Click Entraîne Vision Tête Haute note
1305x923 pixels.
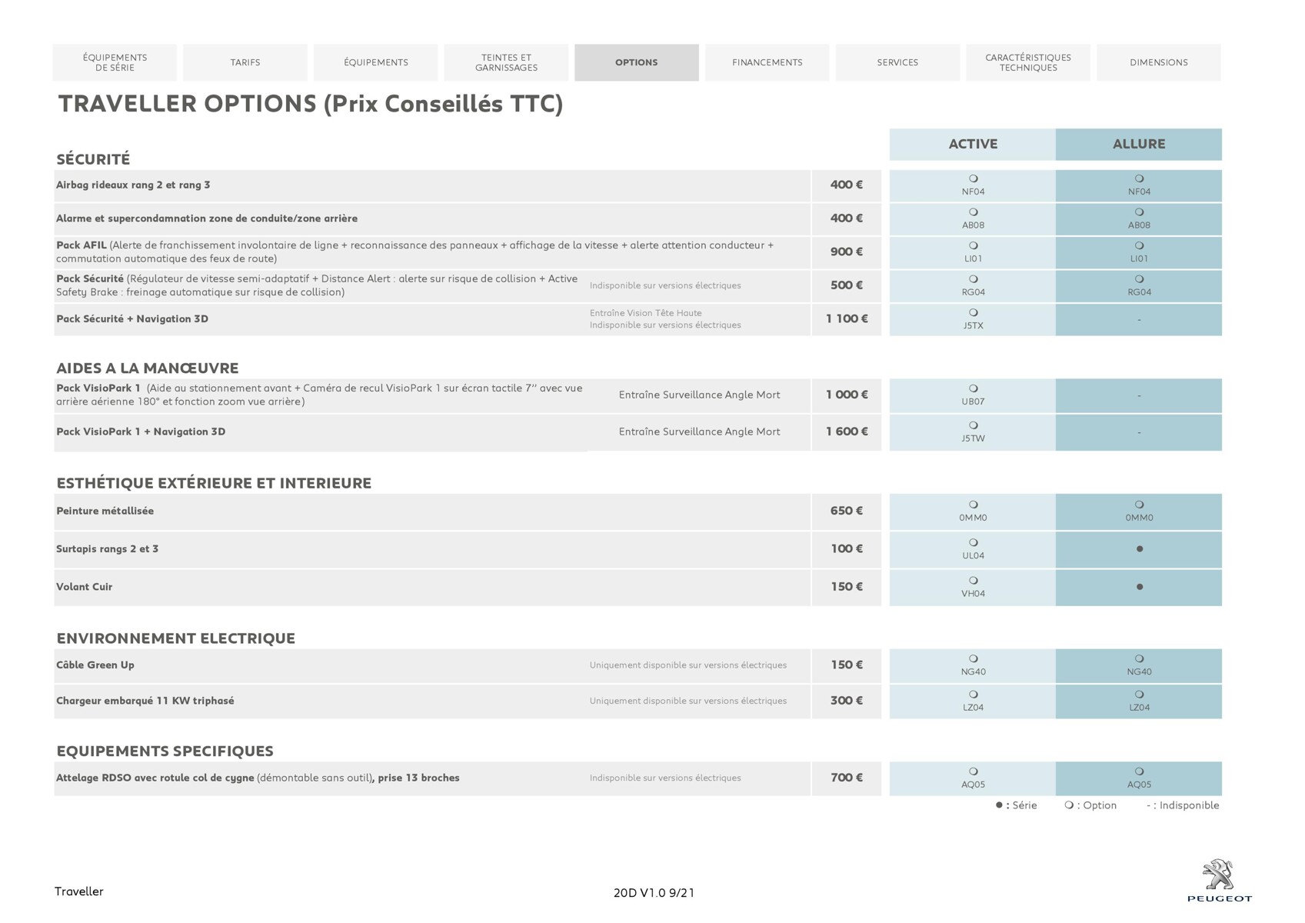pyautogui.click(x=645, y=313)
